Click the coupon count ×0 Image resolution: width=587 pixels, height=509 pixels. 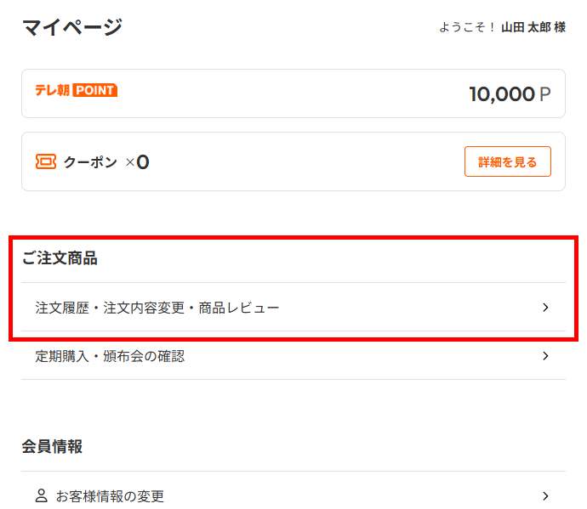tap(137, 161)
